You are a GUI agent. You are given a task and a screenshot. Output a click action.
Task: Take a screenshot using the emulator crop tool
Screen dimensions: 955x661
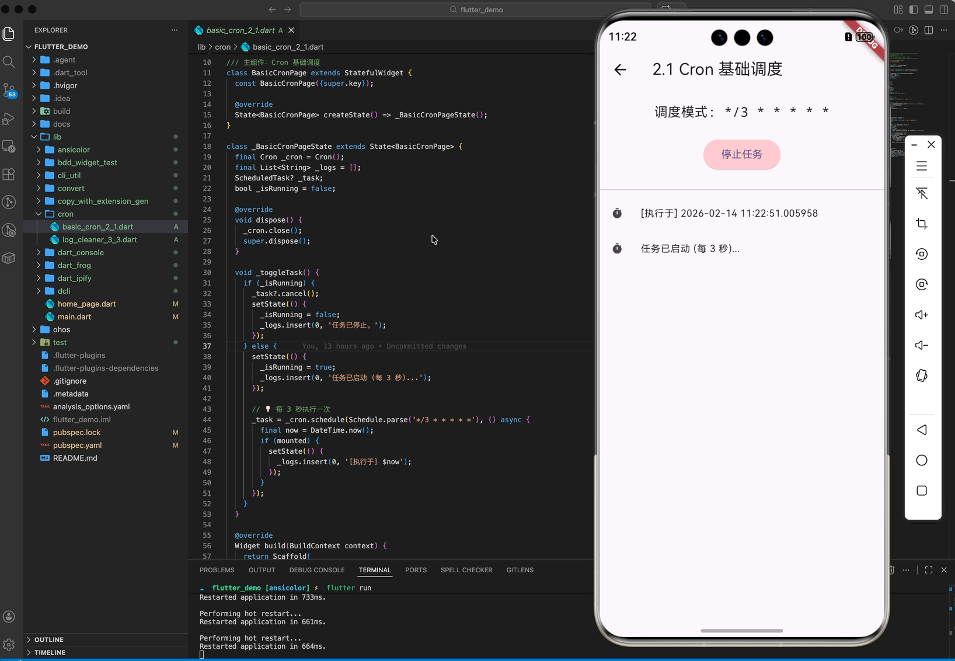click(921, 223)
